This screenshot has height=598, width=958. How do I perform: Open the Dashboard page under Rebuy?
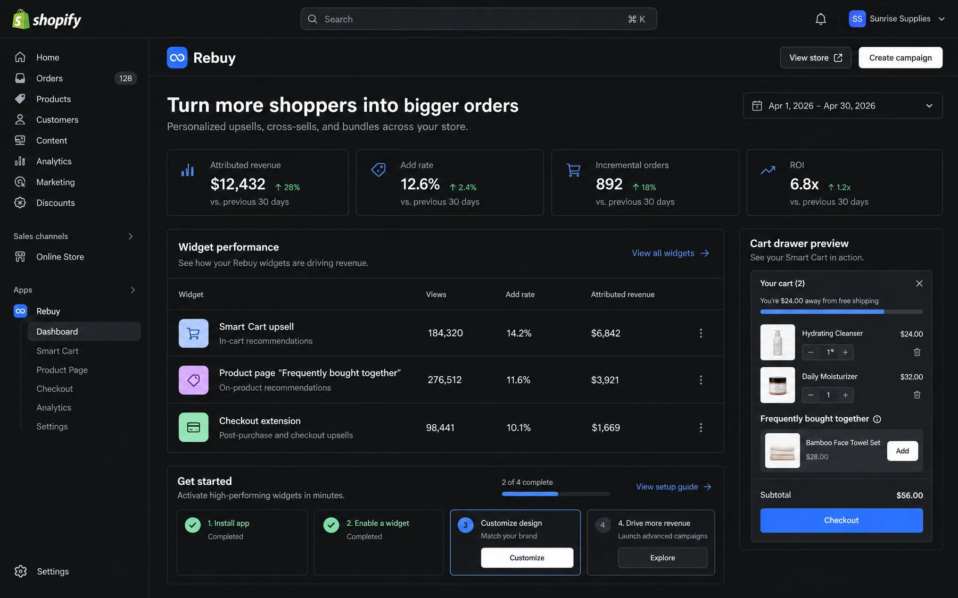coord(84,331)
